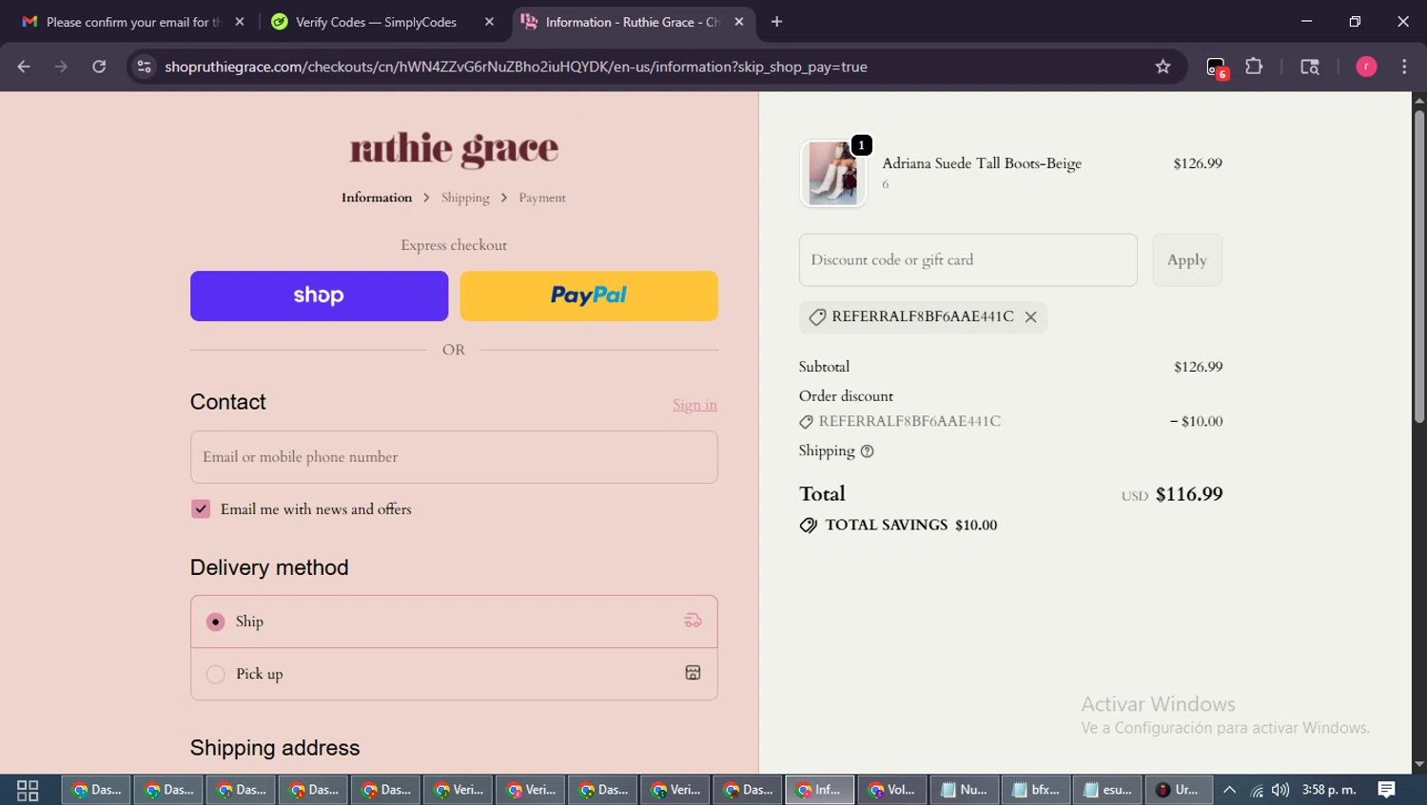Reload the checkout page
The image size is (1427, 805).
click(99, 67)
